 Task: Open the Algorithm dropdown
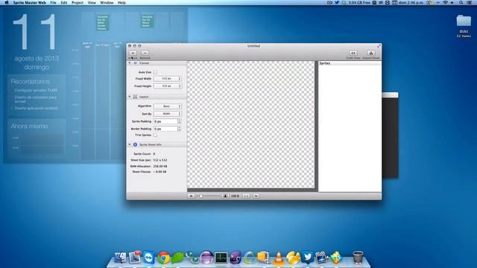[x=168, y=106]
